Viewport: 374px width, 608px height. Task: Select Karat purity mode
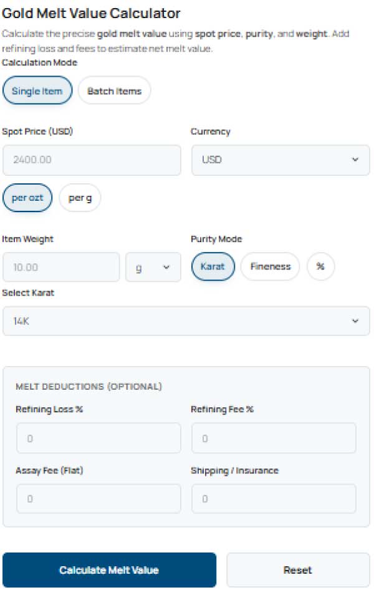(213, 267)
